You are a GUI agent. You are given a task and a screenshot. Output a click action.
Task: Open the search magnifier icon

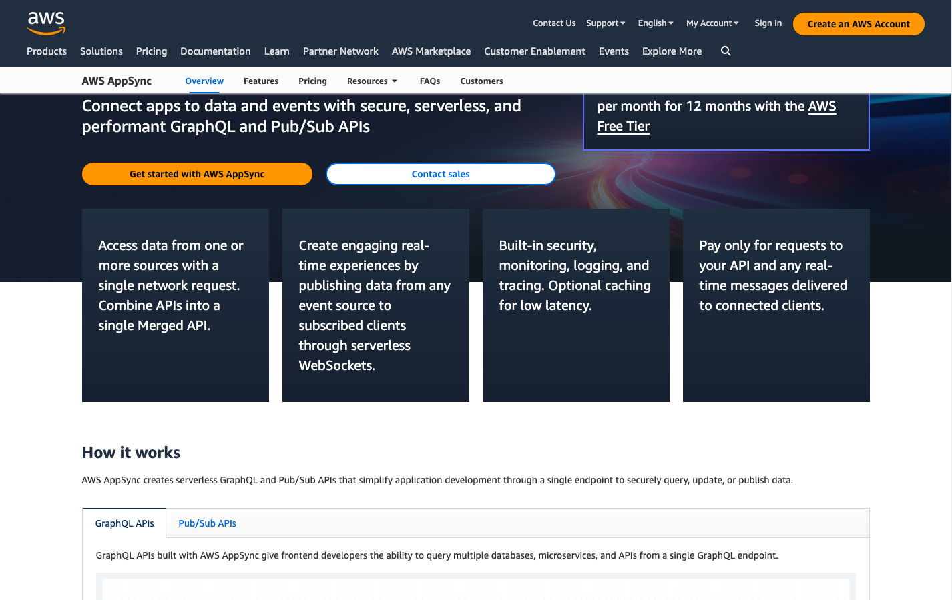point(726,51)
